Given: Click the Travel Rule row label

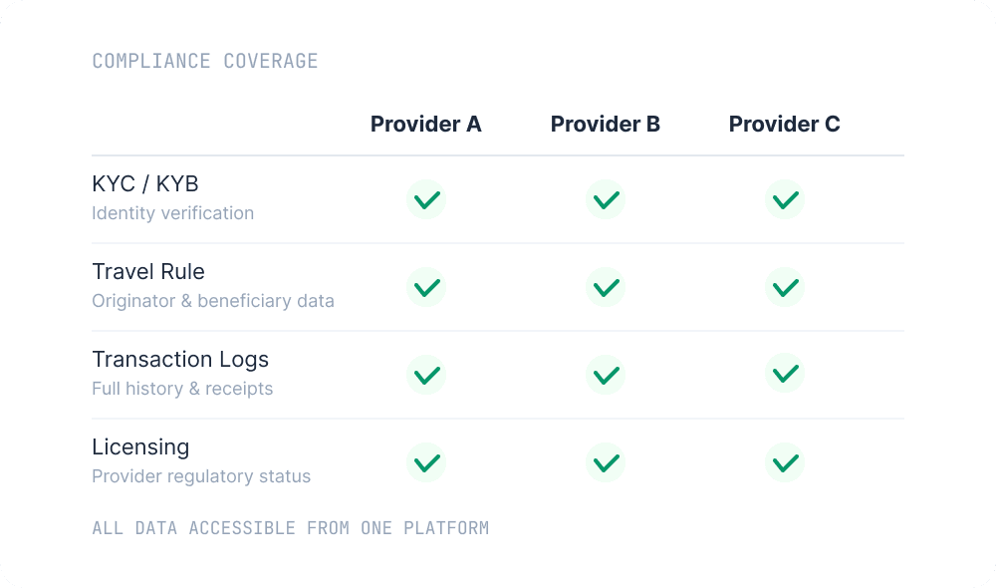Looking at the screenshot, I should click(x=148, y=272).
